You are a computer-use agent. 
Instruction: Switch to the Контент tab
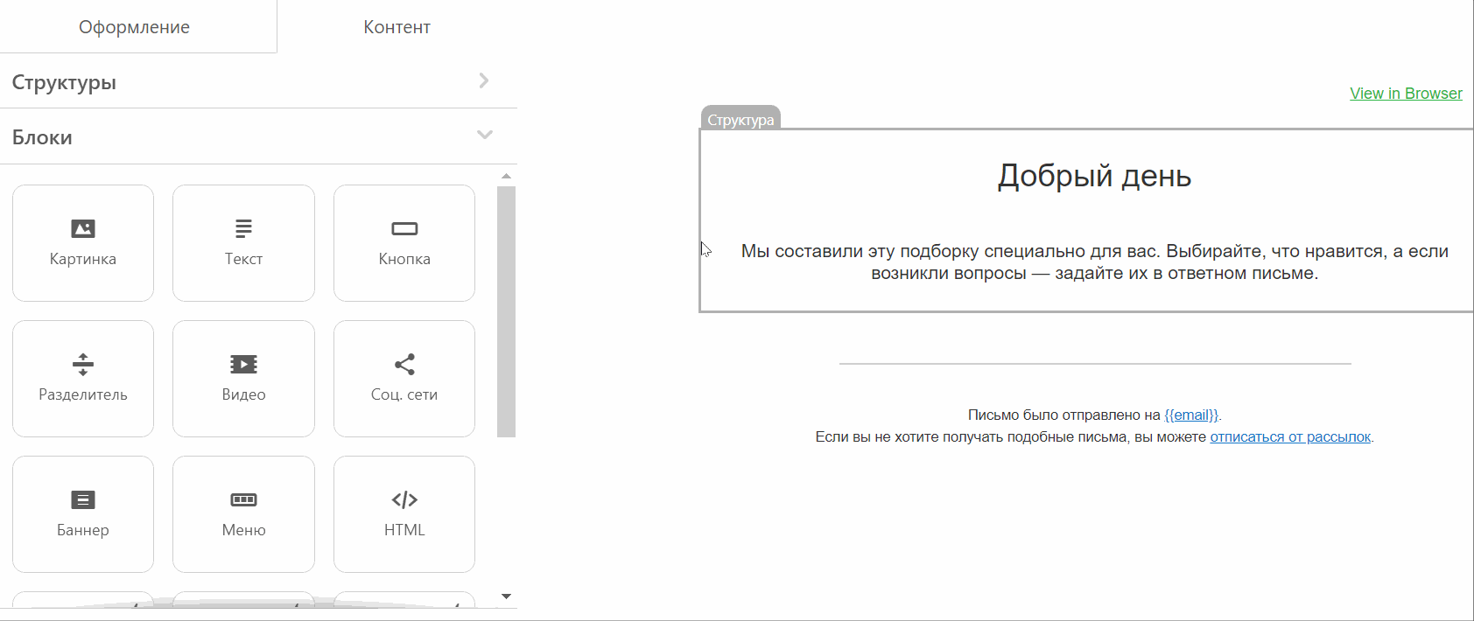(397, 27)
